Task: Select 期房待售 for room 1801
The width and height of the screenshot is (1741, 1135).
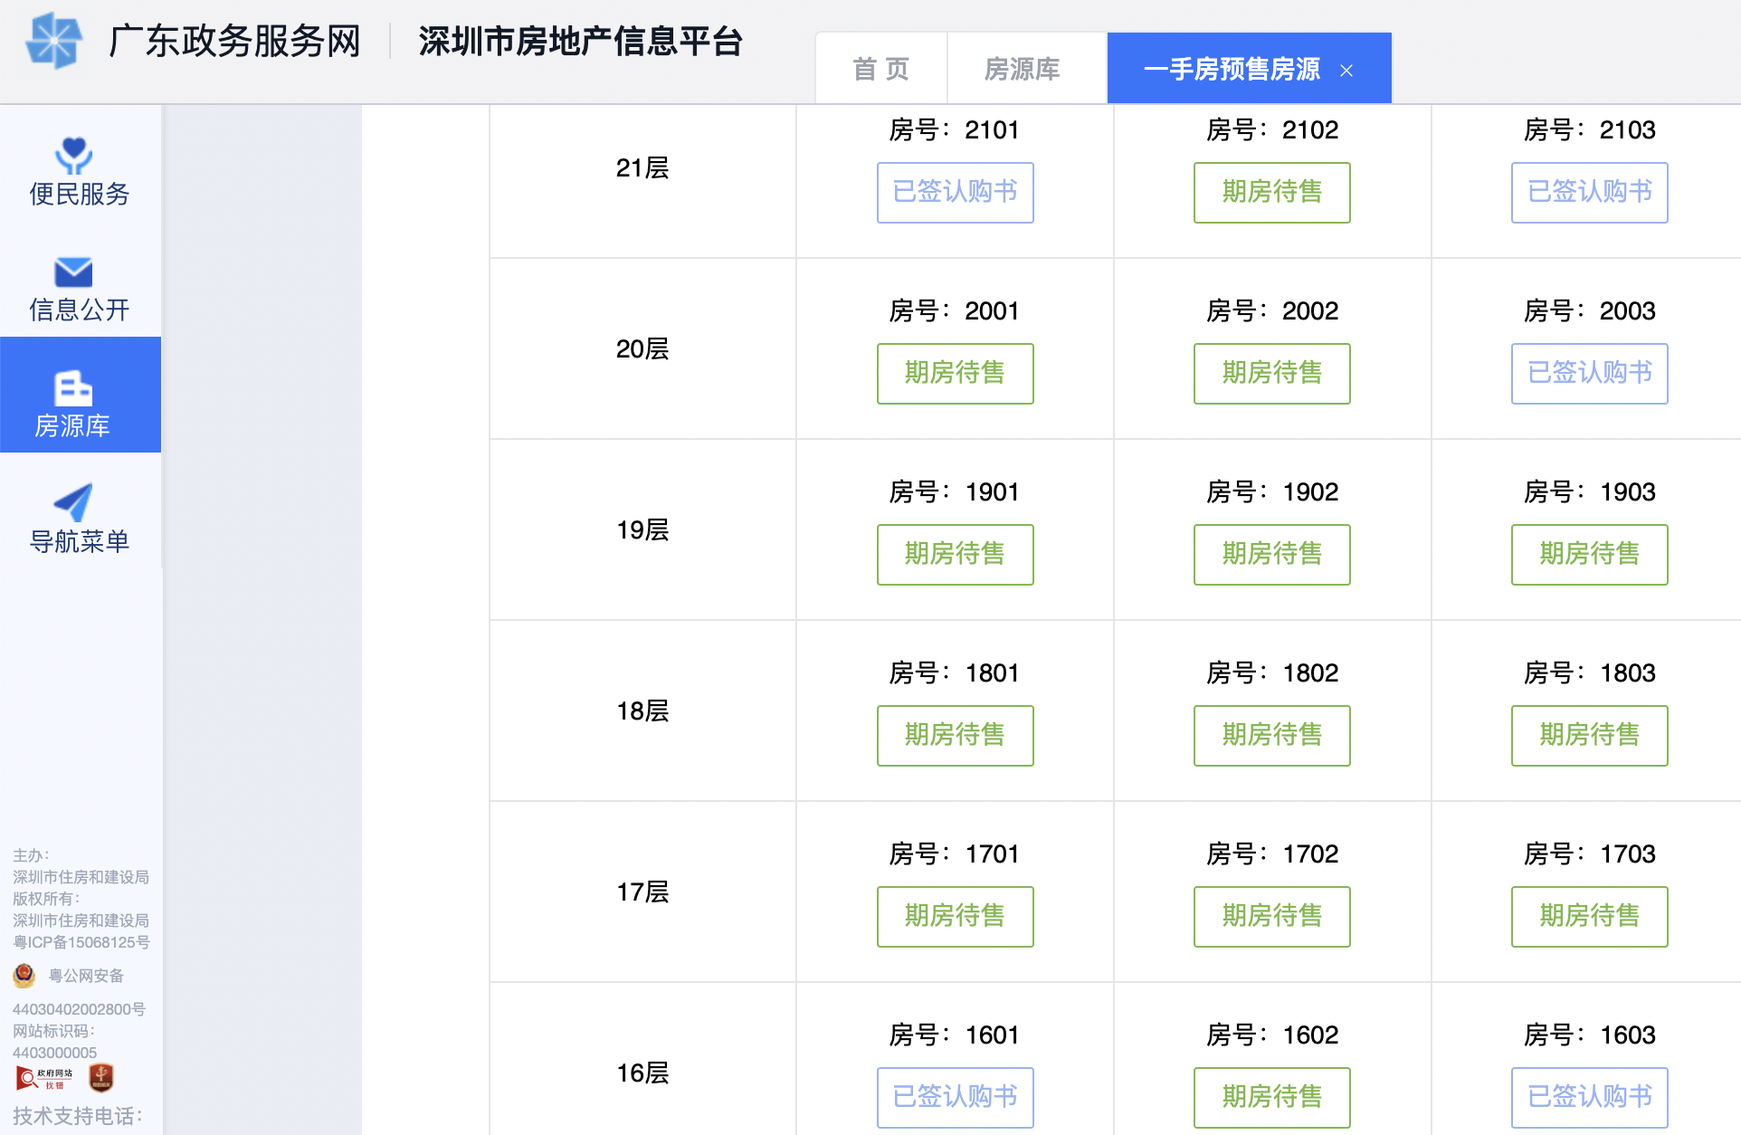Action: [955, 735]
